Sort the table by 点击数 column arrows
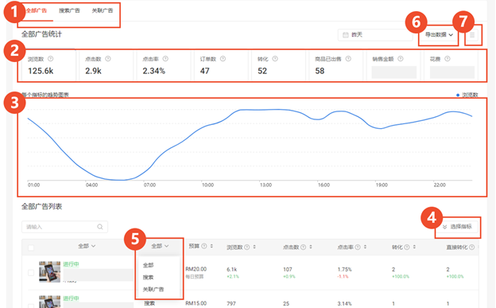 (x=311, y=247)
